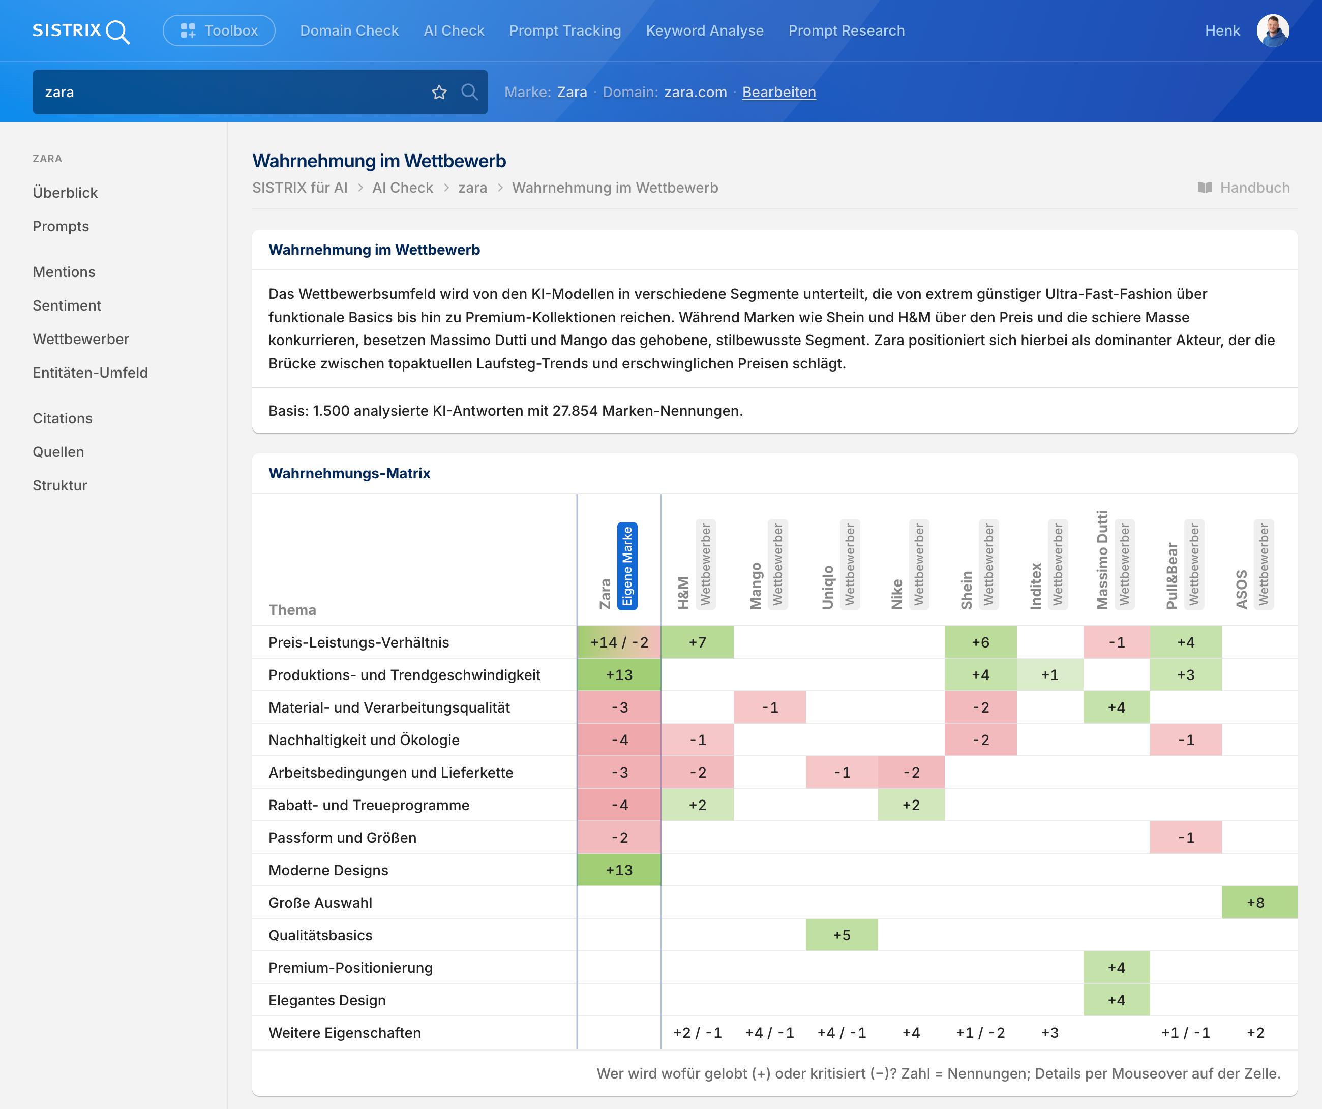The image size is (1322, 1109).
Task: Open Wettbewerber in the sidebar
Action: (80, 338)
